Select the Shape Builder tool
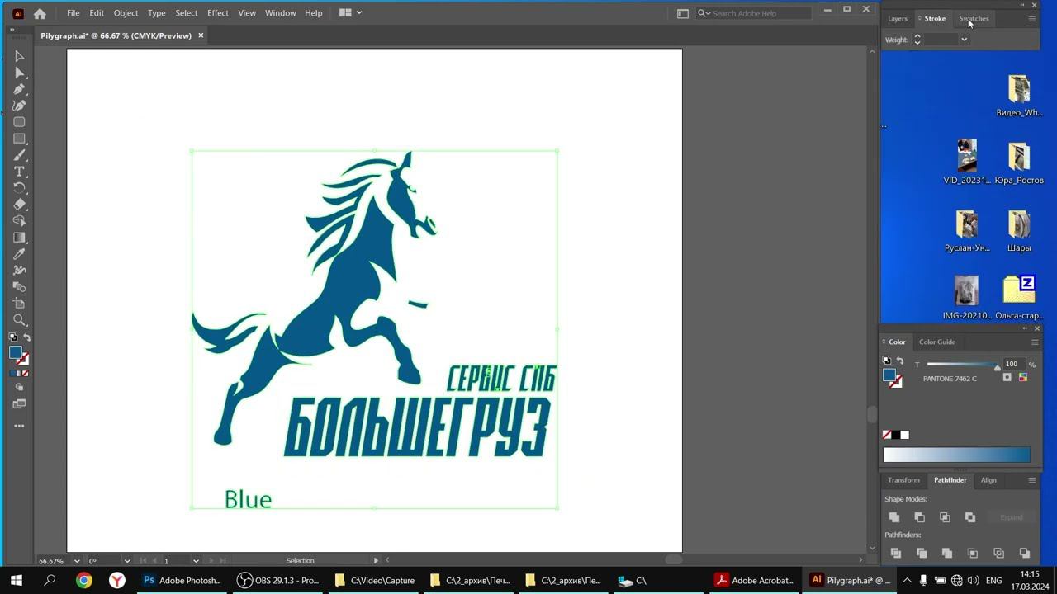 click(x=19, y=221)
